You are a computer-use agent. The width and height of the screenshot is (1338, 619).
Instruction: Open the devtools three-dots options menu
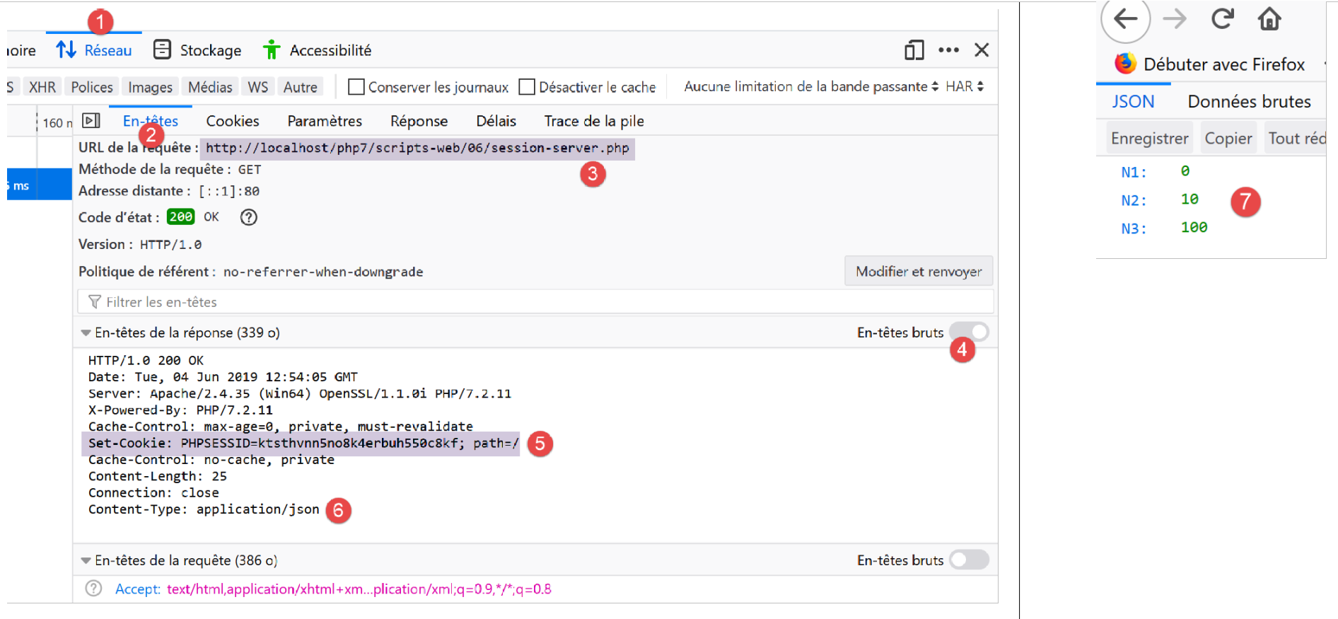(948, 50)
